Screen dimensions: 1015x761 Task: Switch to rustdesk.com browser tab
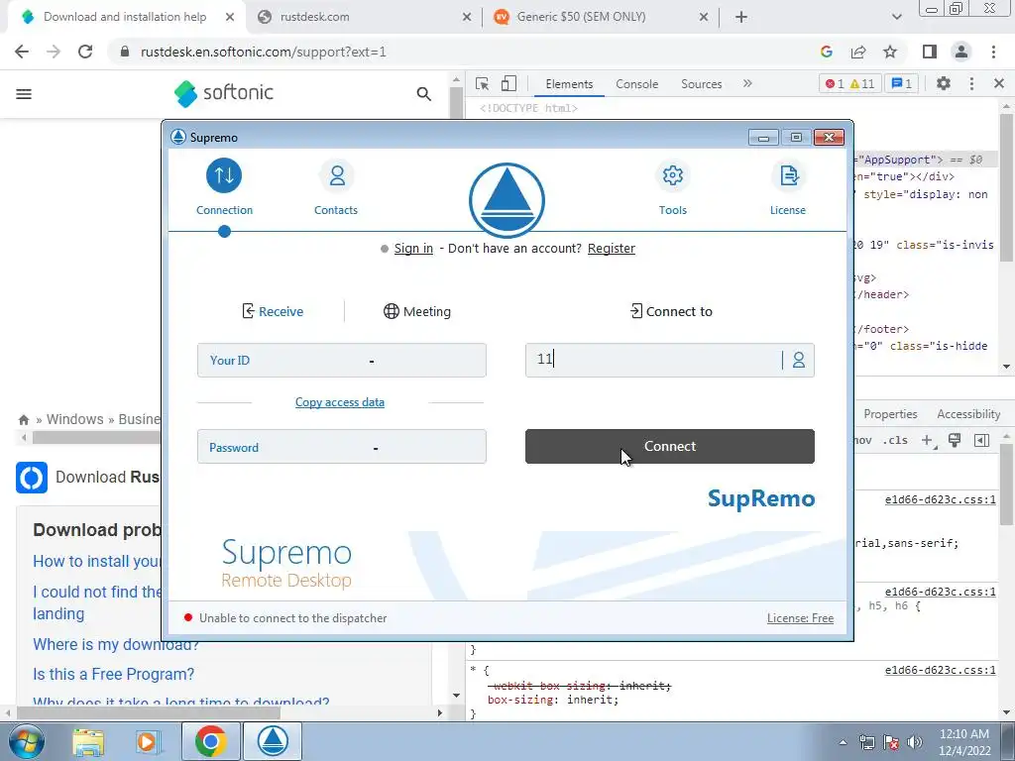click(364, 17)
